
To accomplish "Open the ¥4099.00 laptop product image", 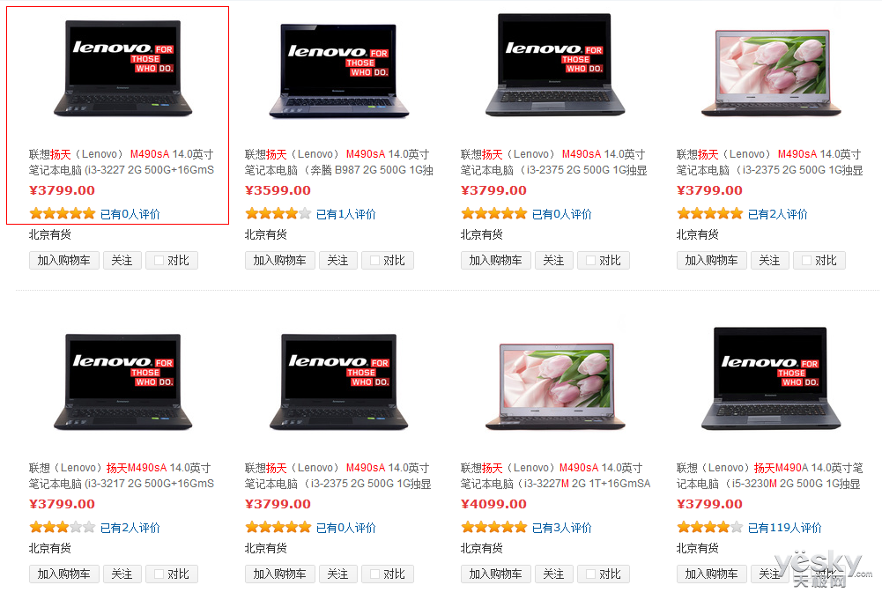I will click(x=554, y=385).
